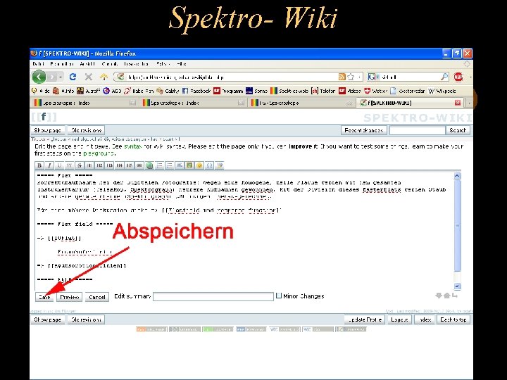Viewport: 507px width, 380px height.
Task: Click the Logout button
Action: pos(399,319)
